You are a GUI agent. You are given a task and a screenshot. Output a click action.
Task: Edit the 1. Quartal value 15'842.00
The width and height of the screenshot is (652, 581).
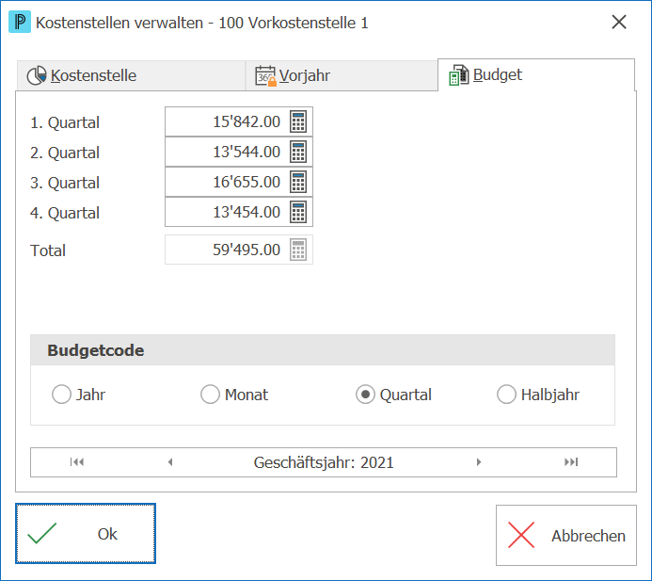239,121
